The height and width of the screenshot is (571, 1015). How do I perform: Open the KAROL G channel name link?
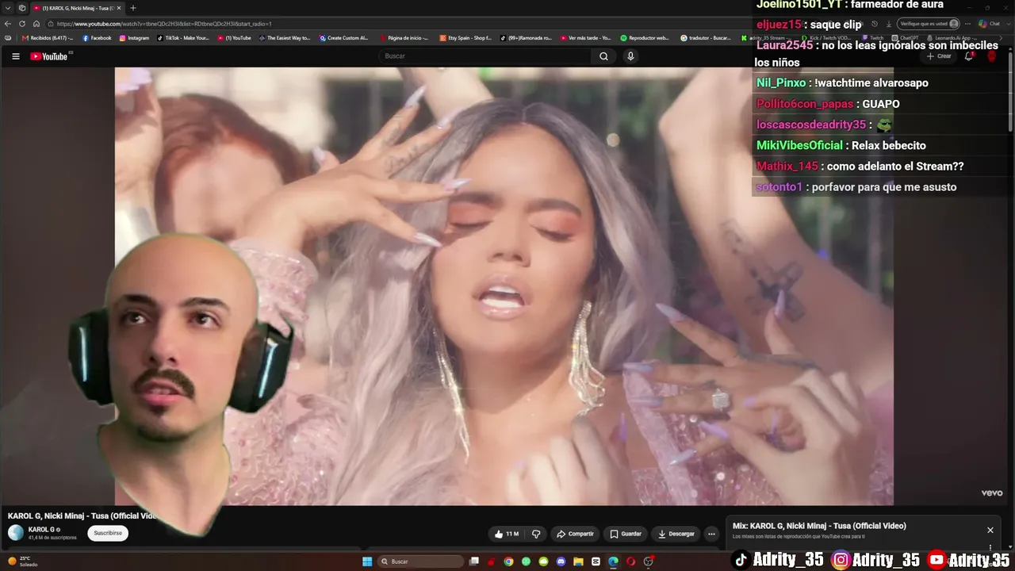41,529
